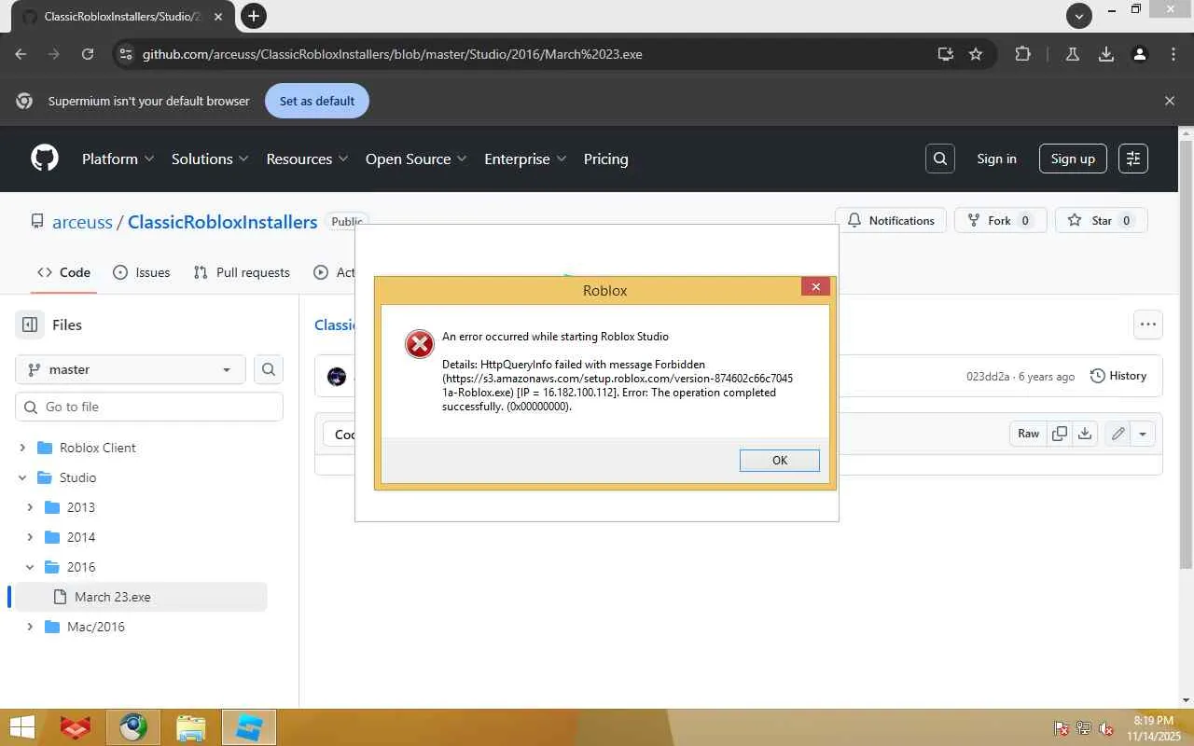The height and width of the screenshot is (746, 1194).
Task: Reload the page with the refresh icon
Action: coord(88,54)
